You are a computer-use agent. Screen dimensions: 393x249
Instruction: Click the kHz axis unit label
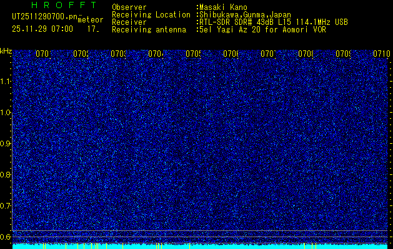coord(6,52)
